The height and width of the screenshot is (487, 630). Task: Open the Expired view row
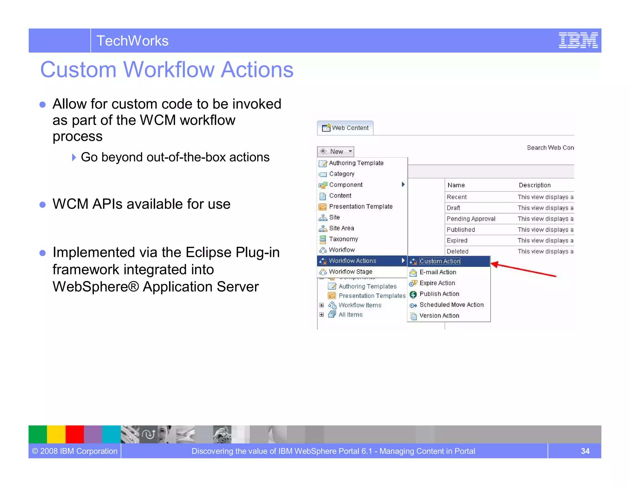tap(510, 241)
